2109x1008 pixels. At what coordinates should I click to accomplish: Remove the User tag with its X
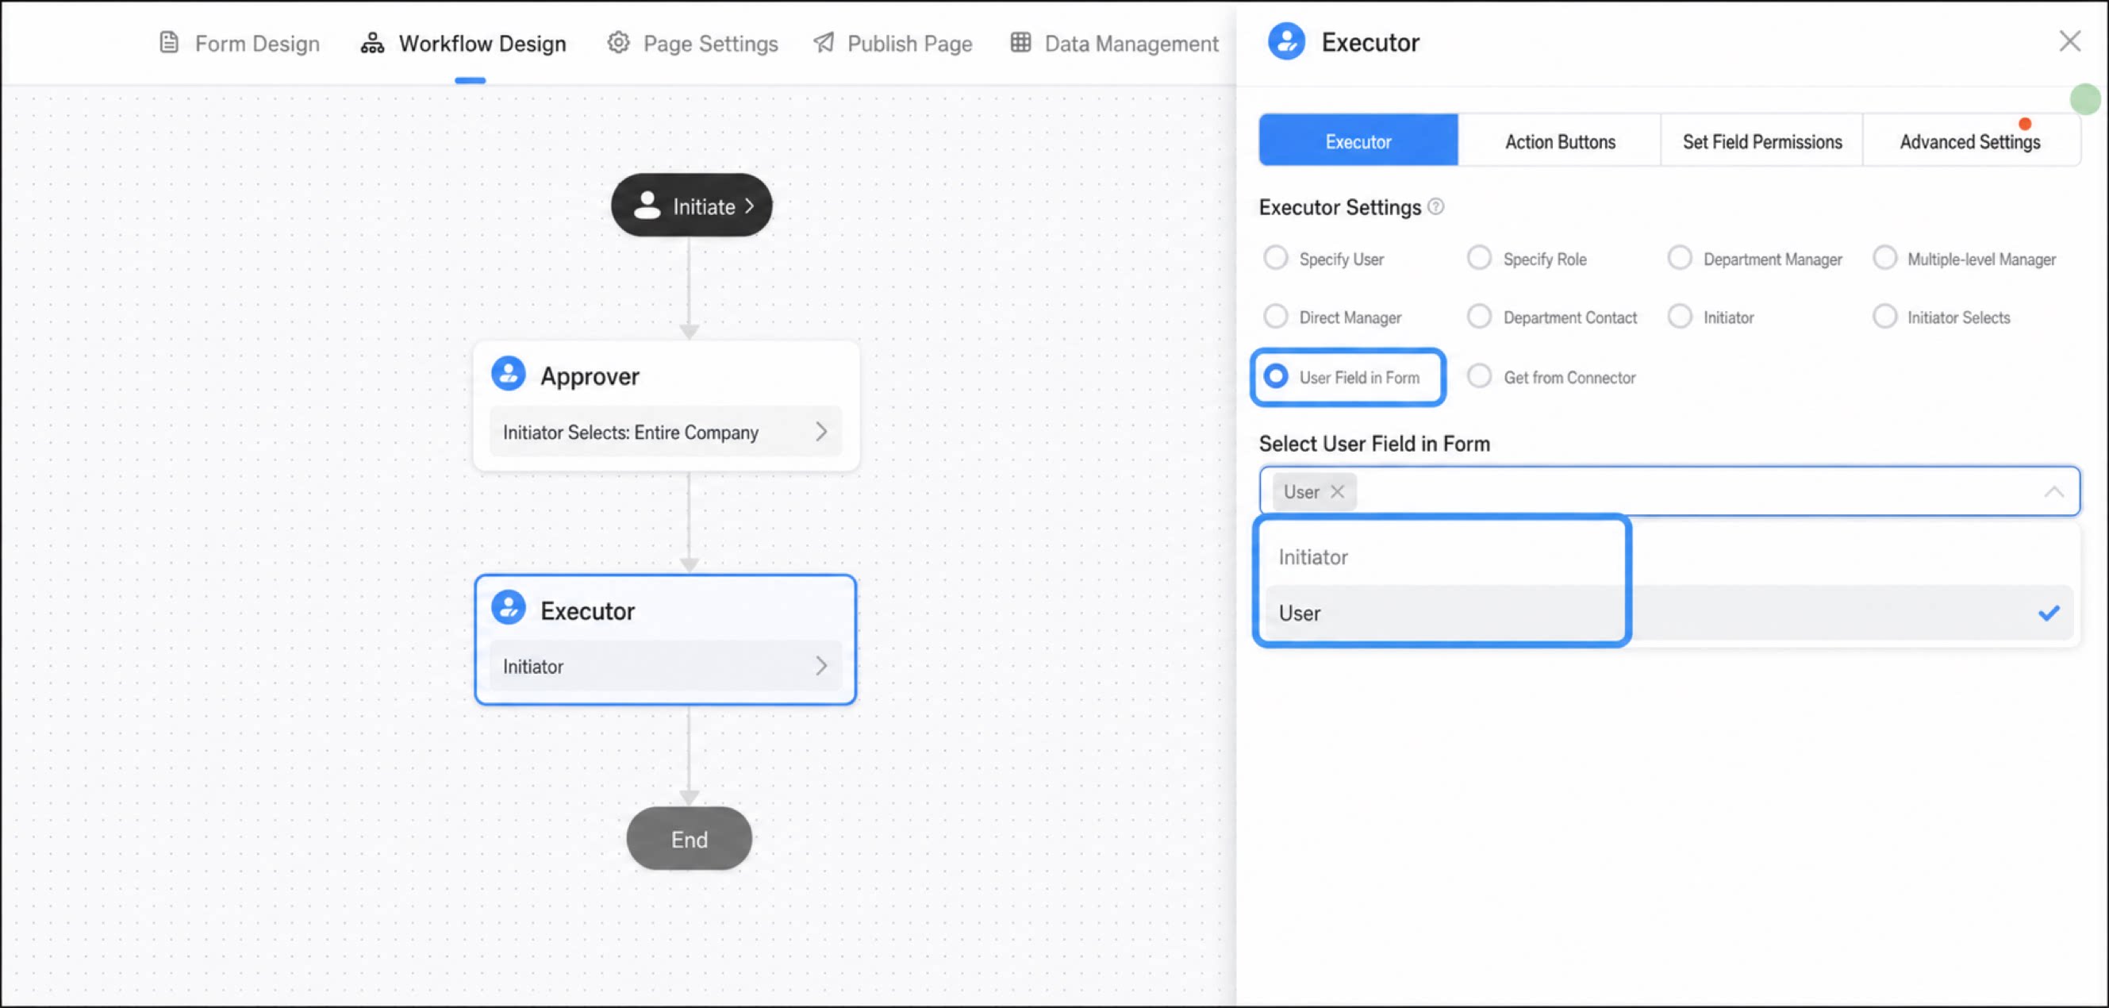coord(1337,491)
